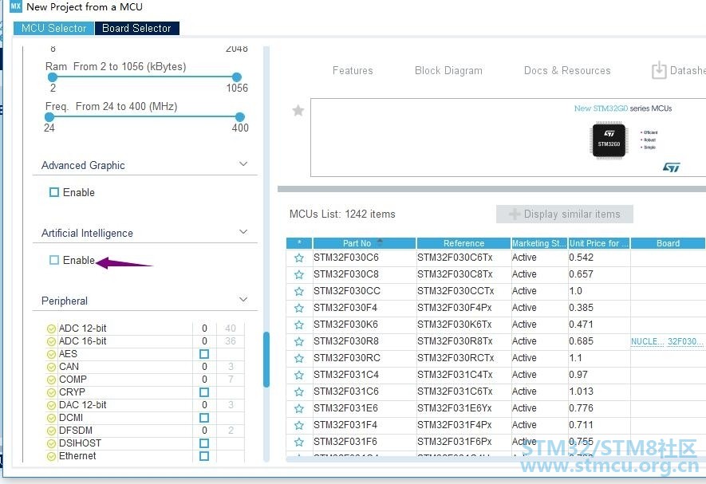This screenshot has width=706, height=484.
Task: Click the Ethernet peripheral status icon
Action: click(51, 456)
